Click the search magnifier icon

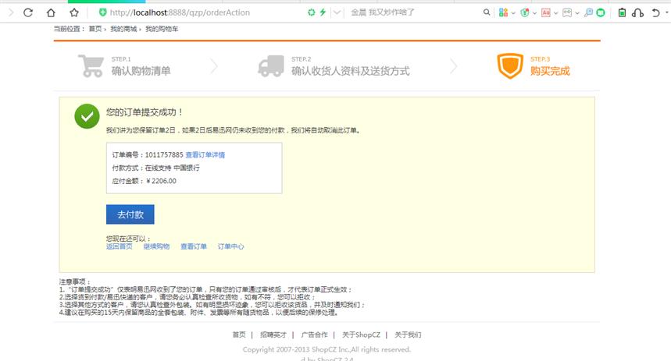coord(487,12)
